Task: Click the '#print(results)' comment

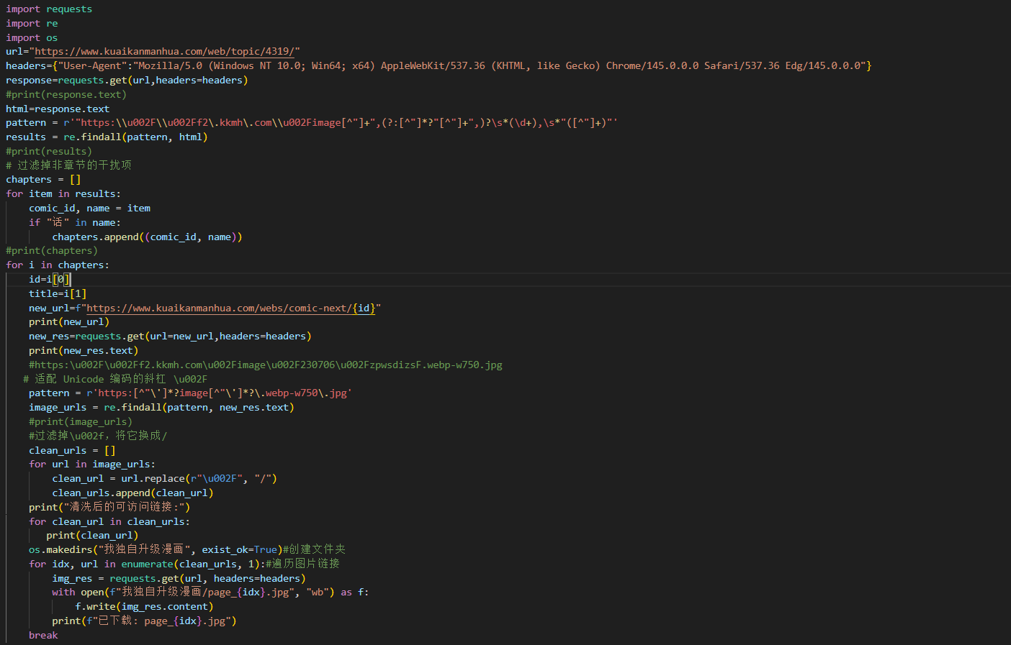Action: coord(49,152)
